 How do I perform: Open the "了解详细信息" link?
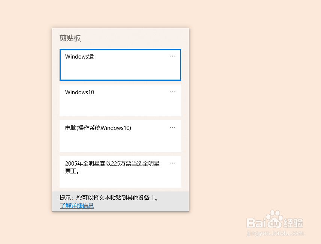[77, 205]
